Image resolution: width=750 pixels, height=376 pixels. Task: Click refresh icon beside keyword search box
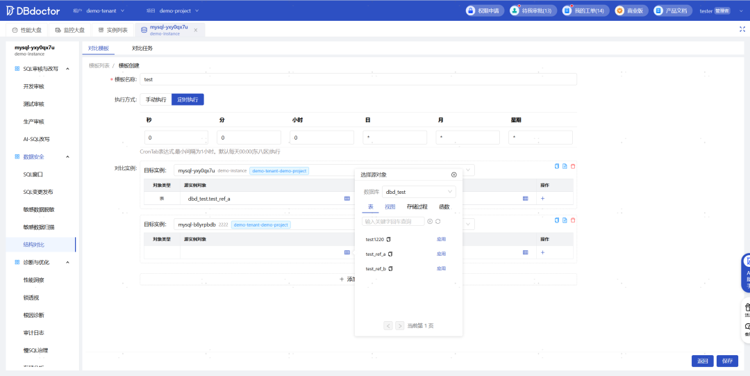pyautogui.click(x=437, y=221)
